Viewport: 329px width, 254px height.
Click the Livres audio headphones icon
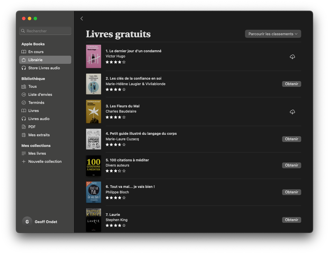[24, 119]
